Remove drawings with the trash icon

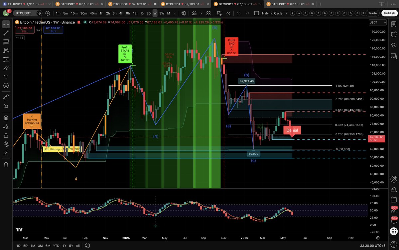6,165
